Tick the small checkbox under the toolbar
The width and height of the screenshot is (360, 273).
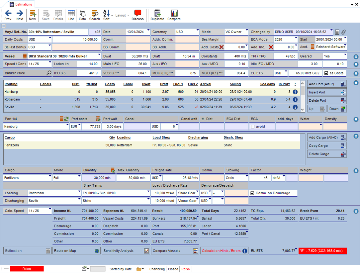[x=4, y=26]
